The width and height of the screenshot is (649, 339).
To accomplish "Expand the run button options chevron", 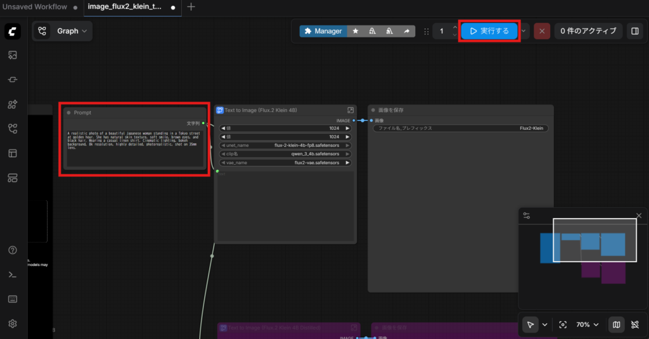I will click(x=524, y=31).
